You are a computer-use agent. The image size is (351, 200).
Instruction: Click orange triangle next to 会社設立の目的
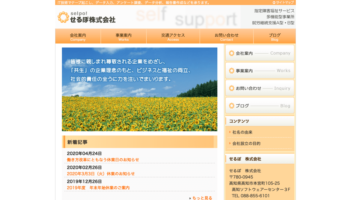230,143
